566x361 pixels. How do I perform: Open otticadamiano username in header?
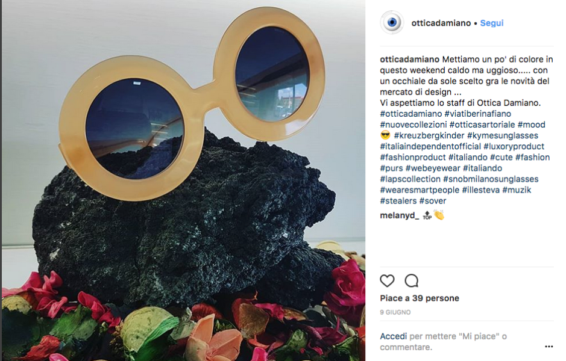coord(441,23)
